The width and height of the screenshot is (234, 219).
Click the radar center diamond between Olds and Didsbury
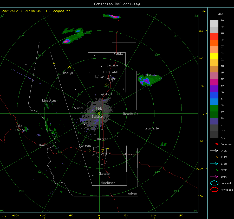99,113
